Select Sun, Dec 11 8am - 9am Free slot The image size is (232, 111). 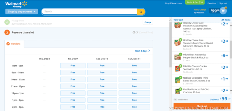point(134,66)
